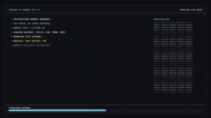The image size is (211, 118).
Task: Select the CPU CHECK: 64 CORES DETECTED line
Action: click(30, 24)
